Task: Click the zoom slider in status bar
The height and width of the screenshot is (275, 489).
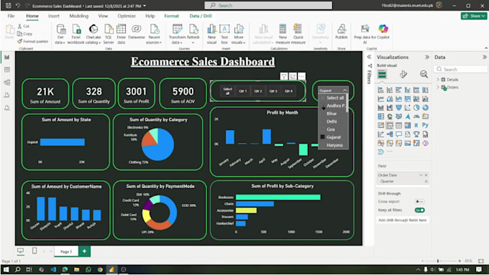Action: 438,261
